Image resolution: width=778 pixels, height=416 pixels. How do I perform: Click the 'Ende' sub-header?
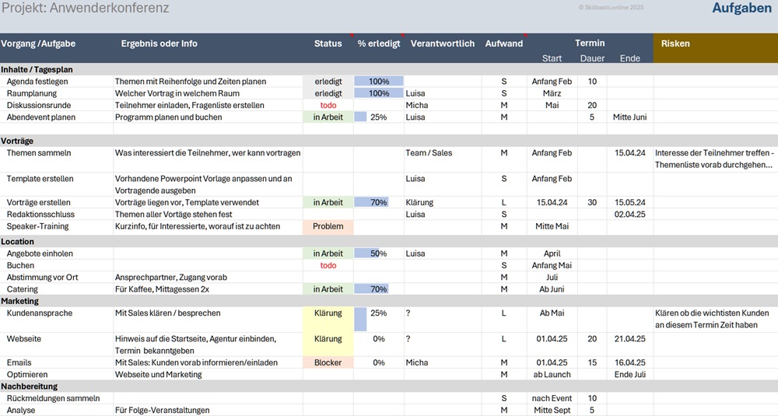tap(629, 58)
